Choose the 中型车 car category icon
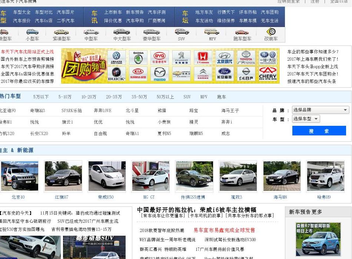 pyautogui.click(x=91, y=32)
